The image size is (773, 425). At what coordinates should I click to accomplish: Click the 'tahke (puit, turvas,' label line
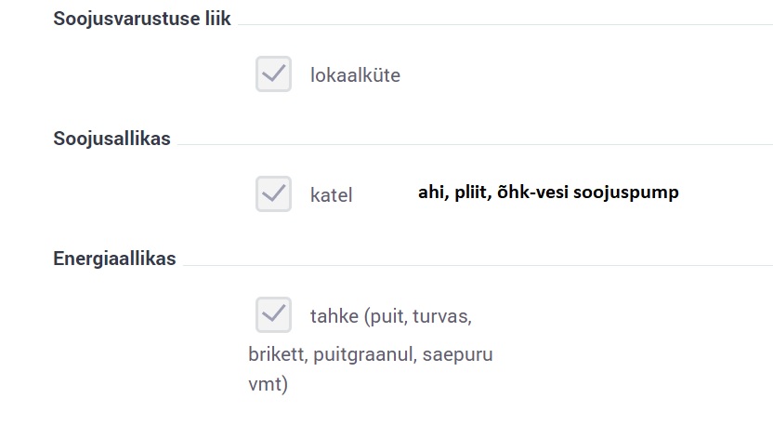[391, 316]
